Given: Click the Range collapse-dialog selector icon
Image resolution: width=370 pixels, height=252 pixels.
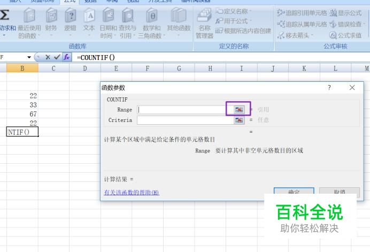Looking at the screenshot, I should (239, 110).
